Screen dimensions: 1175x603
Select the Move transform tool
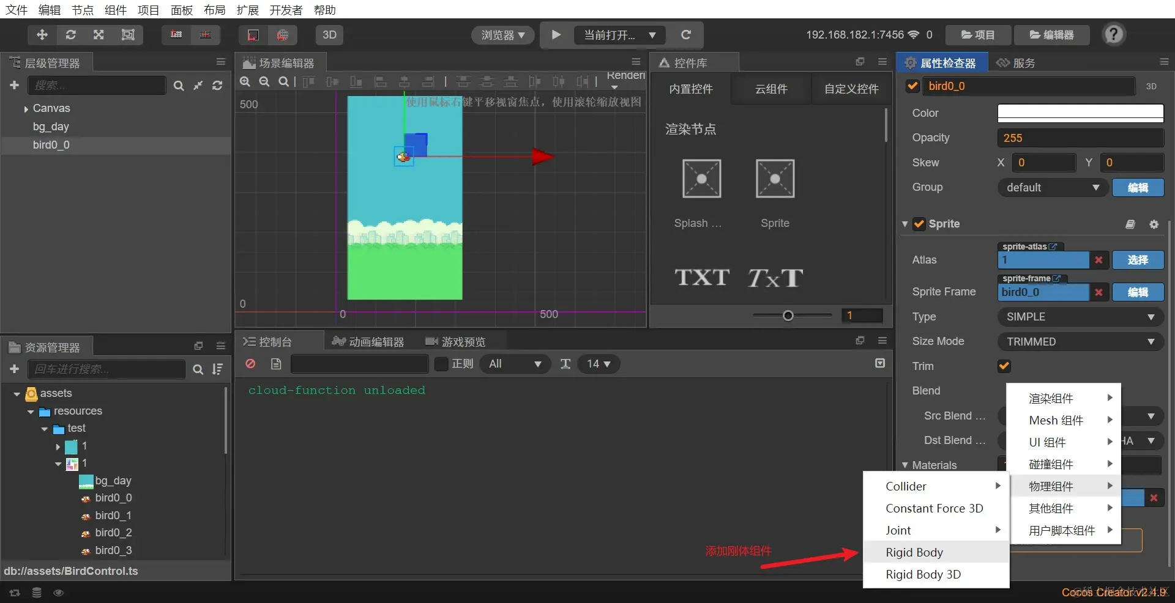42,35
